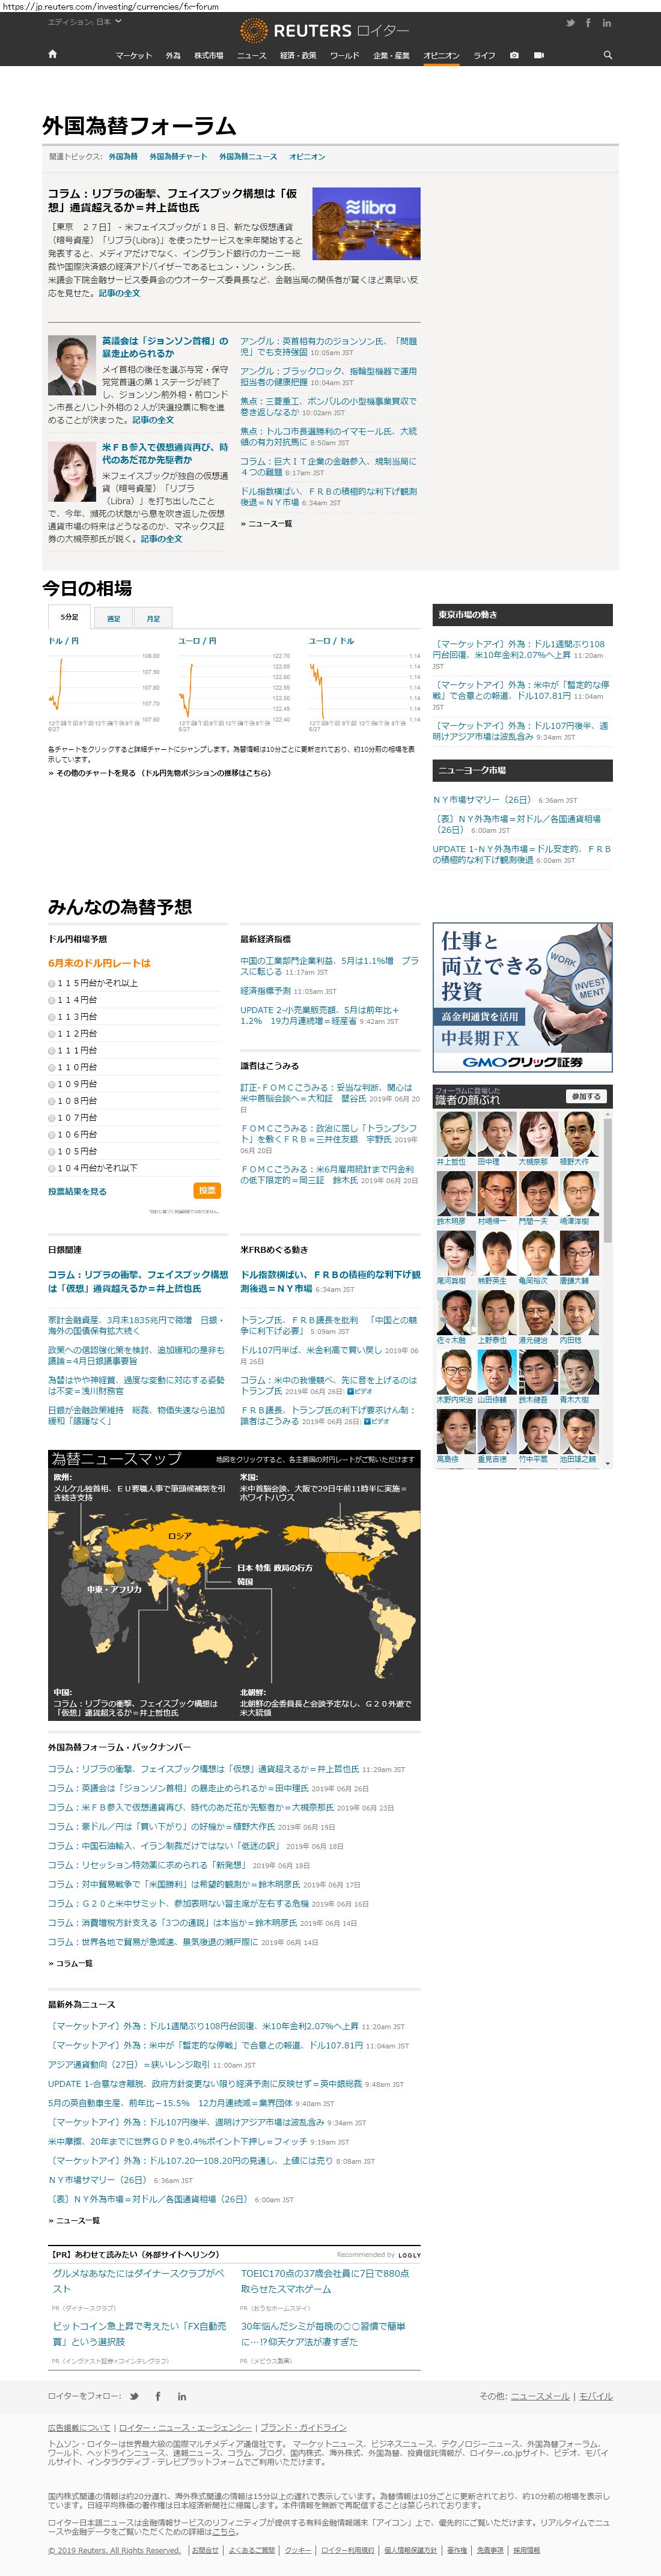Pick the 104円台かそれ以下 radio option
Image resolution: width=661 pixels, height=2576 pixels.
[x=52, y=1168]
